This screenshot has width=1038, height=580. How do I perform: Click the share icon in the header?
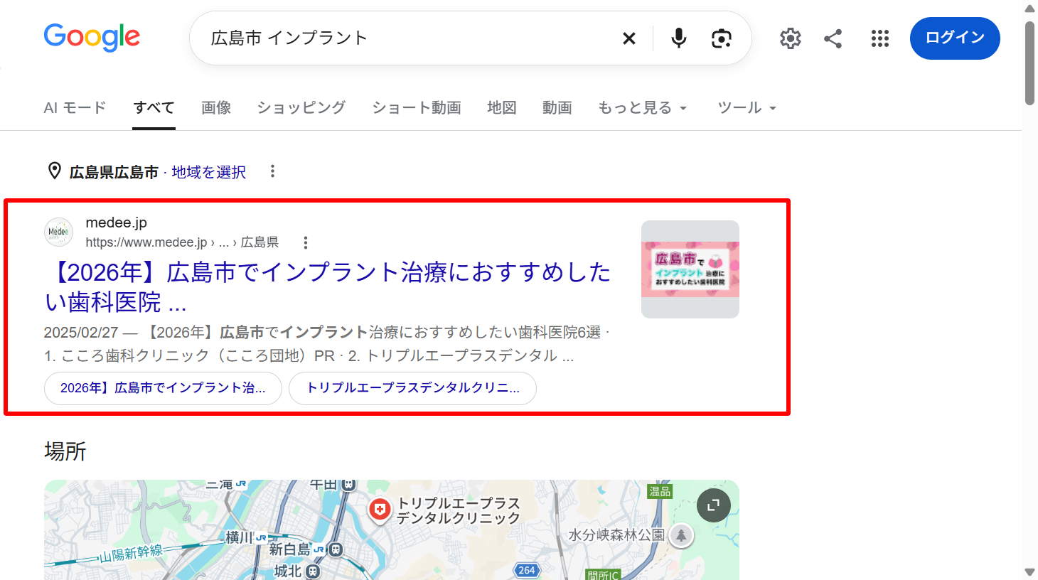pyautogui.click(x=833, y=38)
